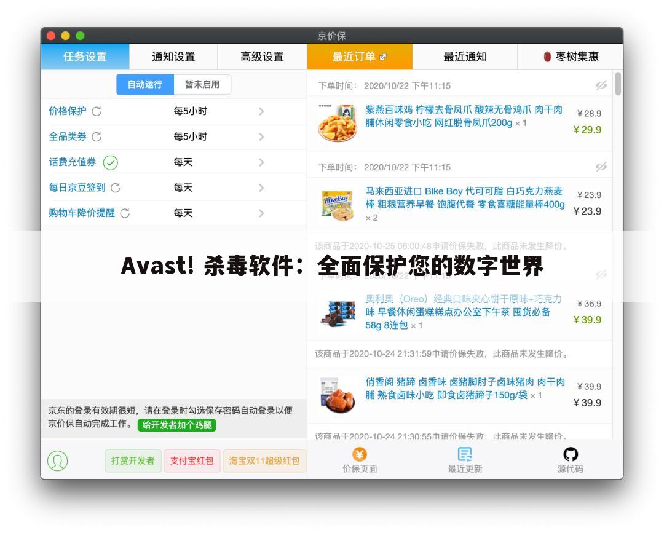Open 紫燕百味鸡 product link
664x533 pixels.
point(464,116)
